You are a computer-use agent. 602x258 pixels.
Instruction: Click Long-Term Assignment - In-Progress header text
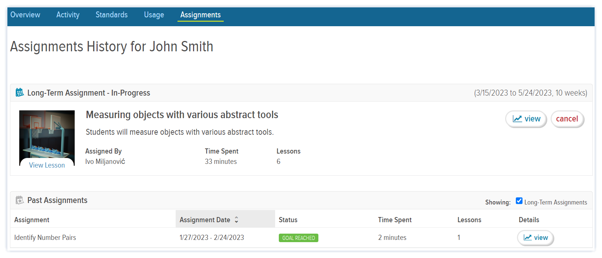[89, 93]
